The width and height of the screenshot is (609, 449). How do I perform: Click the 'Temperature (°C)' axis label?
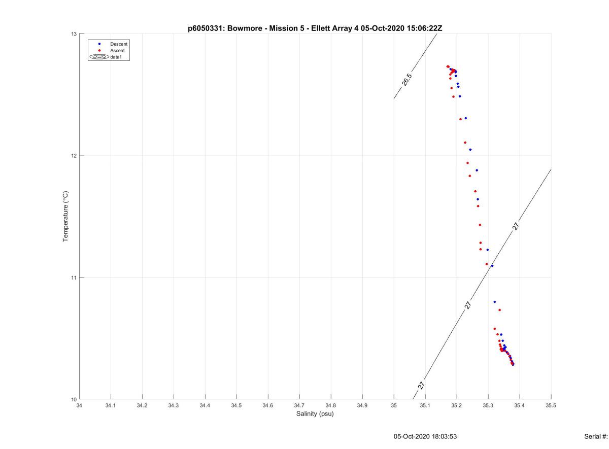(x=65, y=217)
